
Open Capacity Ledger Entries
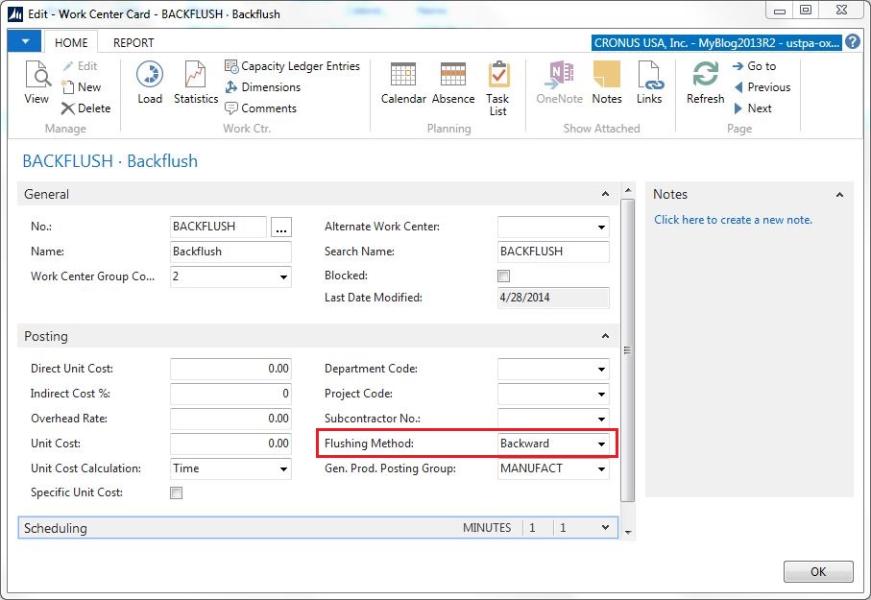point(292,66)
